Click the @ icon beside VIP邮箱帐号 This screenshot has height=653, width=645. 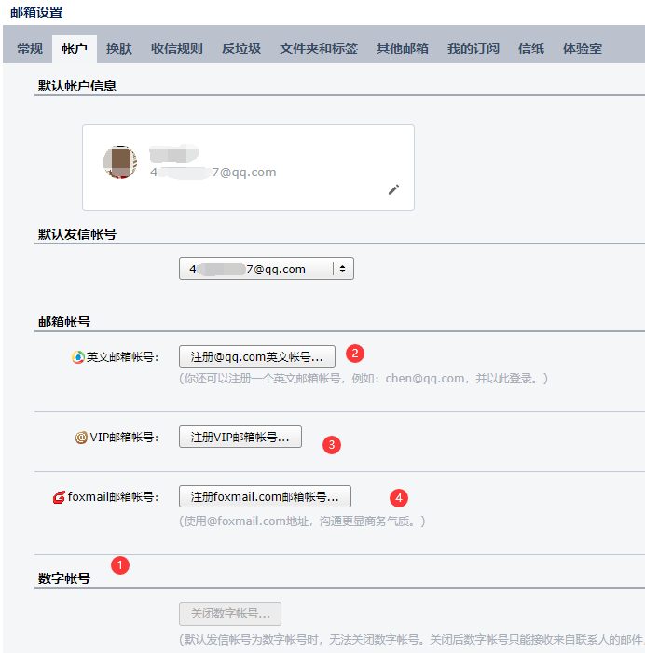coord(81,438)
